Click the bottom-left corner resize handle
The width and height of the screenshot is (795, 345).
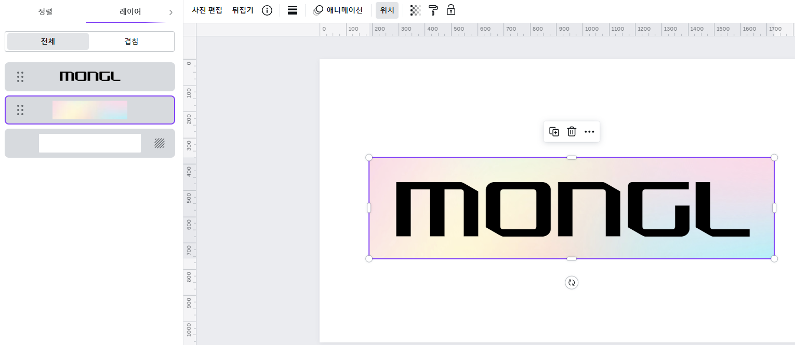click(369, 258)
